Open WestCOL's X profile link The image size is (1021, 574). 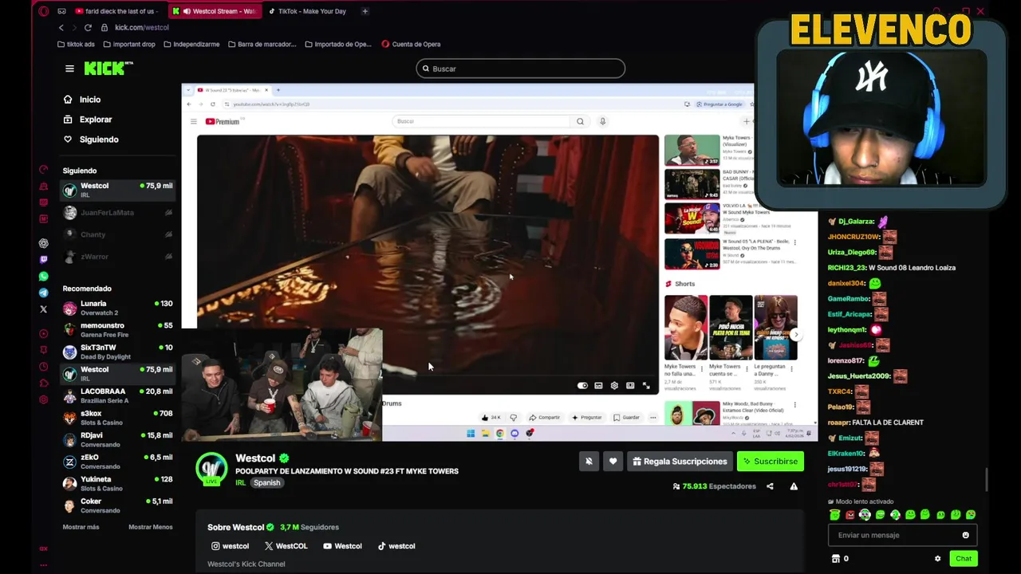pos(286,546)
